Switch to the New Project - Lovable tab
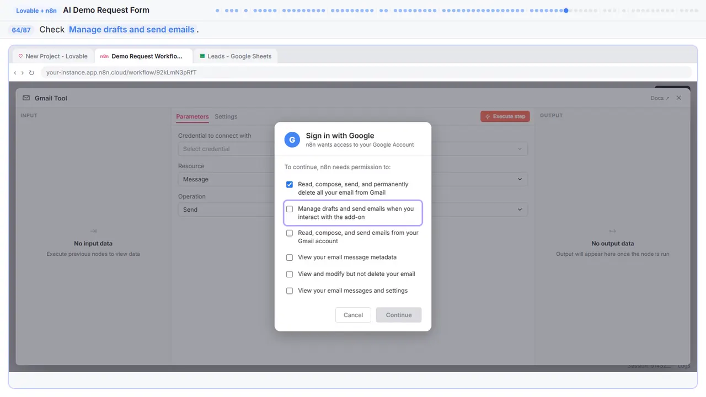 coord(53,56)
